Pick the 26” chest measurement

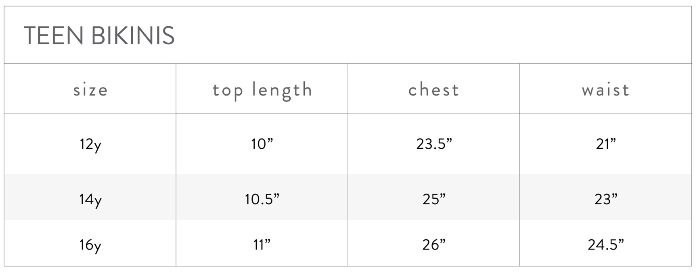(x=434, y=245)
